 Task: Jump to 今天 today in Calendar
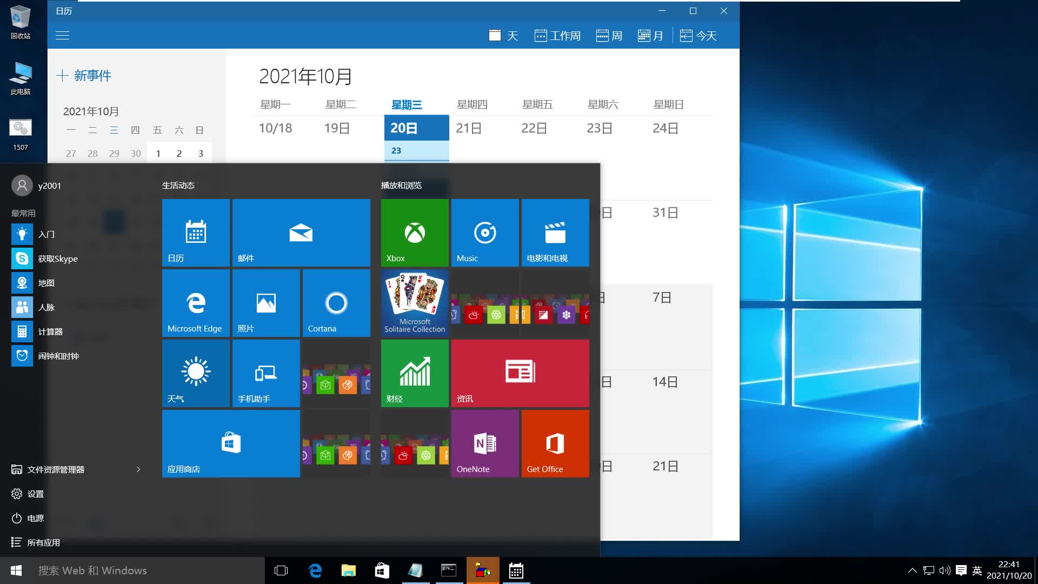pos(698,36)
